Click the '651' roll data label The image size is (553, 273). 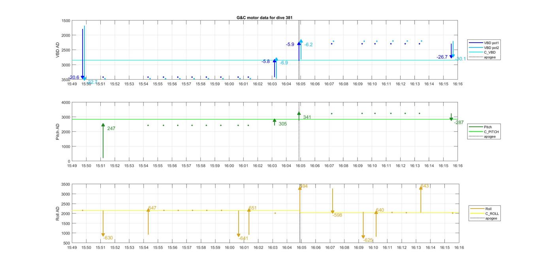(x=253, y=208)
